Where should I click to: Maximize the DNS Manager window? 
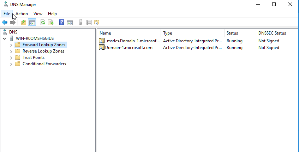pyautogui.click(x=274, y=4)
